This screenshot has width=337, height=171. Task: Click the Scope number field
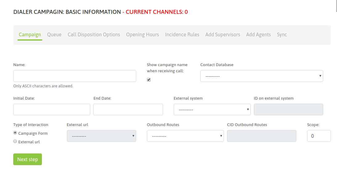tap(319, 136)
